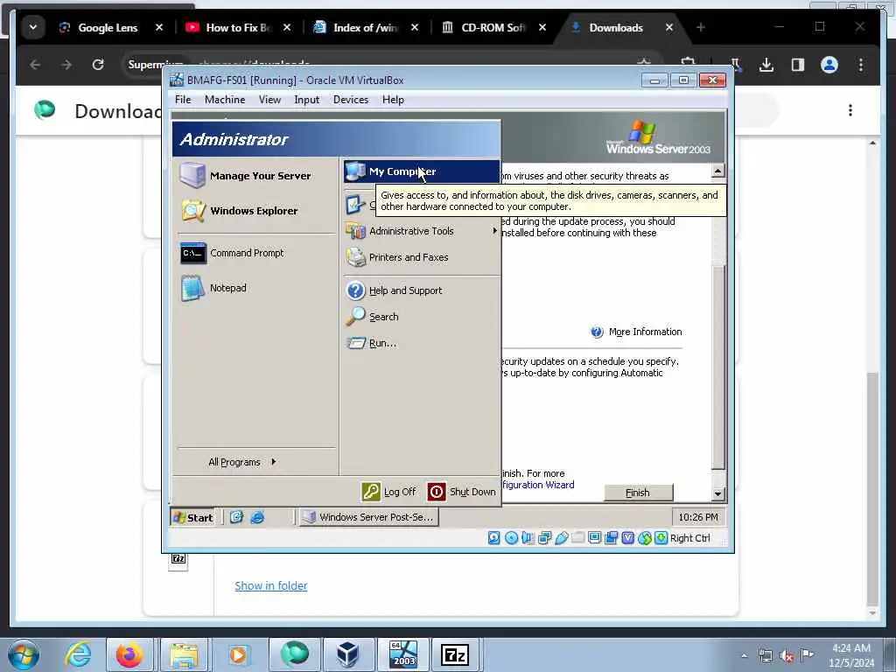The image size is (896, 672).
Task: Click the guest clock 10:26 PM
Action: point(697,517)
